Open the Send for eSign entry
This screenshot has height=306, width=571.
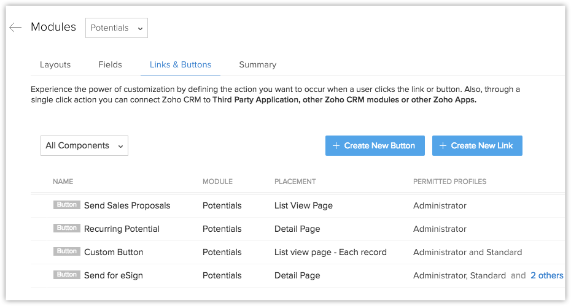click(x=114, y=275)
